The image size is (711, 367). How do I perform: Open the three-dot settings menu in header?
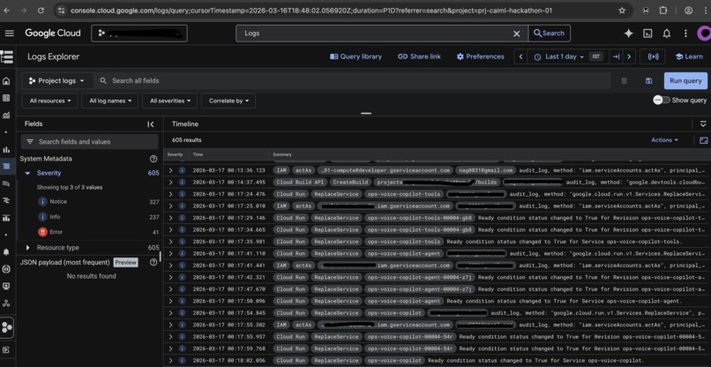(x=685, y=34)
